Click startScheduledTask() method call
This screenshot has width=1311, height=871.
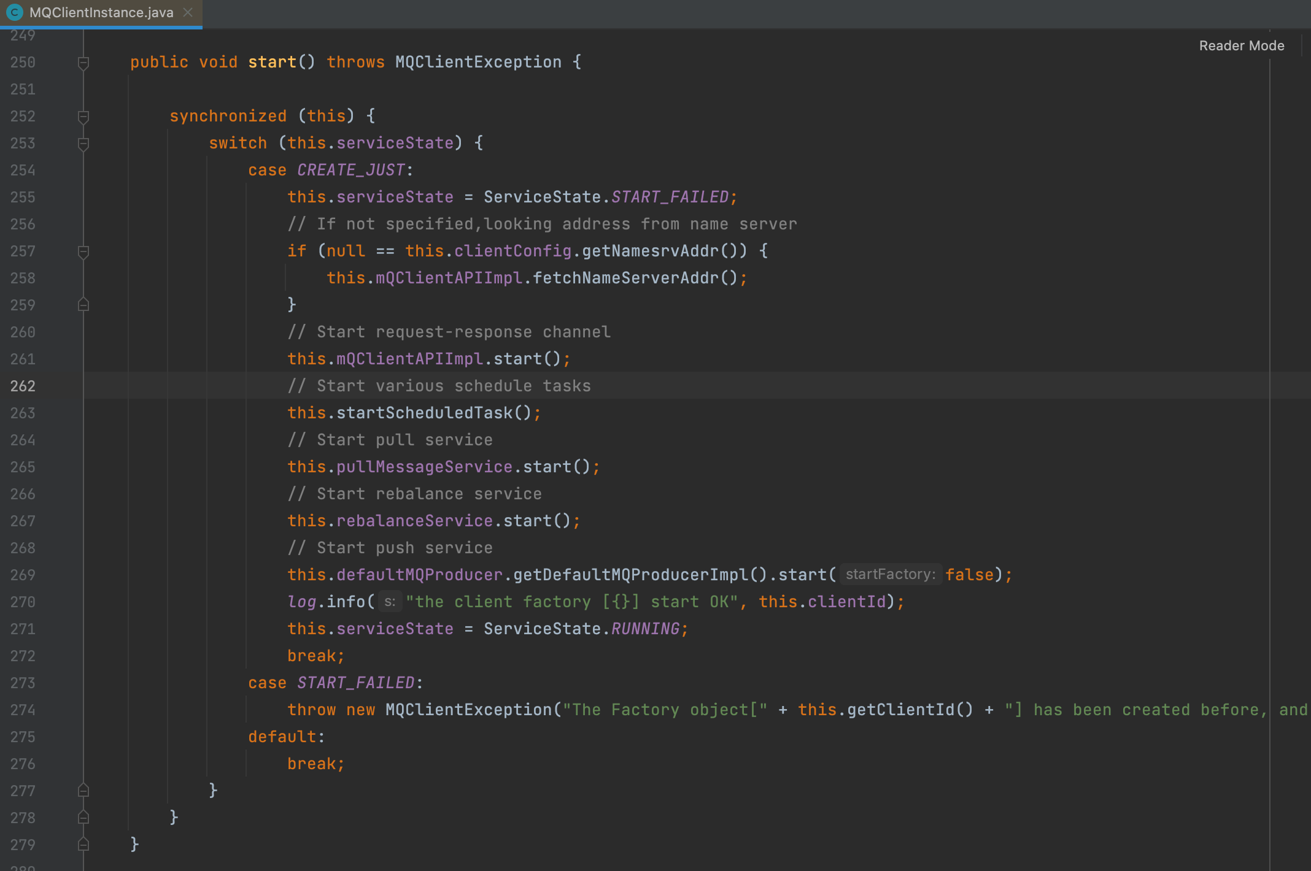(434, 413)
